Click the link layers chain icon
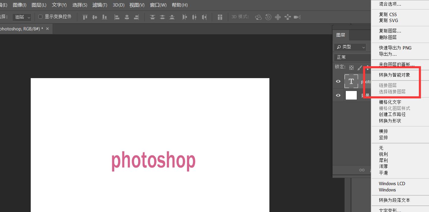 tap(362, 170)
